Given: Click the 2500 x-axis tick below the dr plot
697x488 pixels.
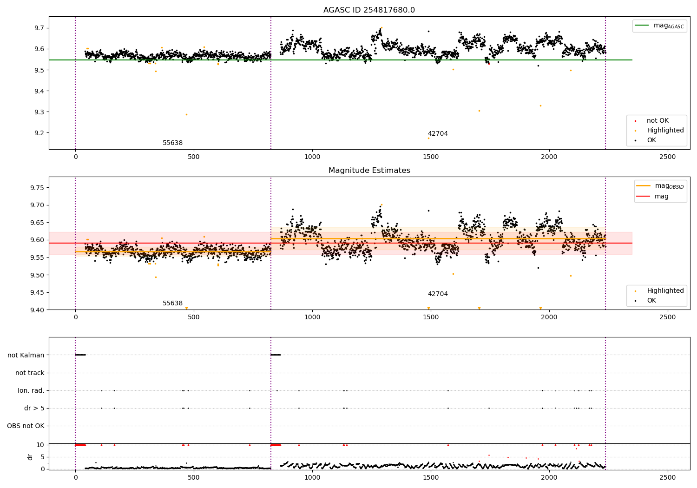Looking at the screenshot, I should pos(668,478).
